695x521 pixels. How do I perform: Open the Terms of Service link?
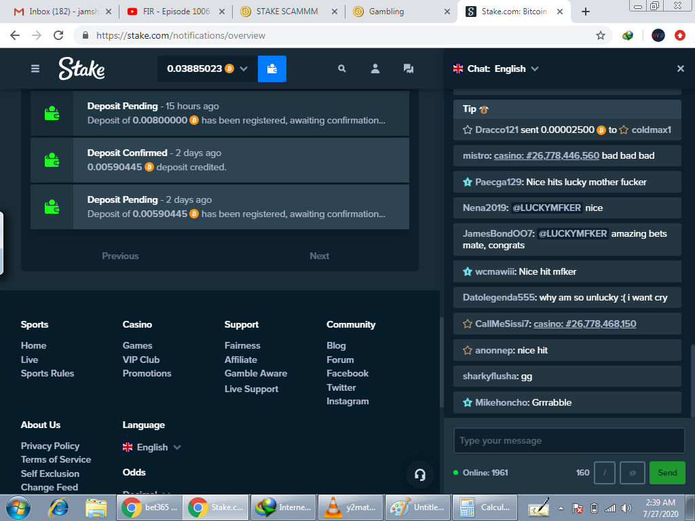[56, 459]
